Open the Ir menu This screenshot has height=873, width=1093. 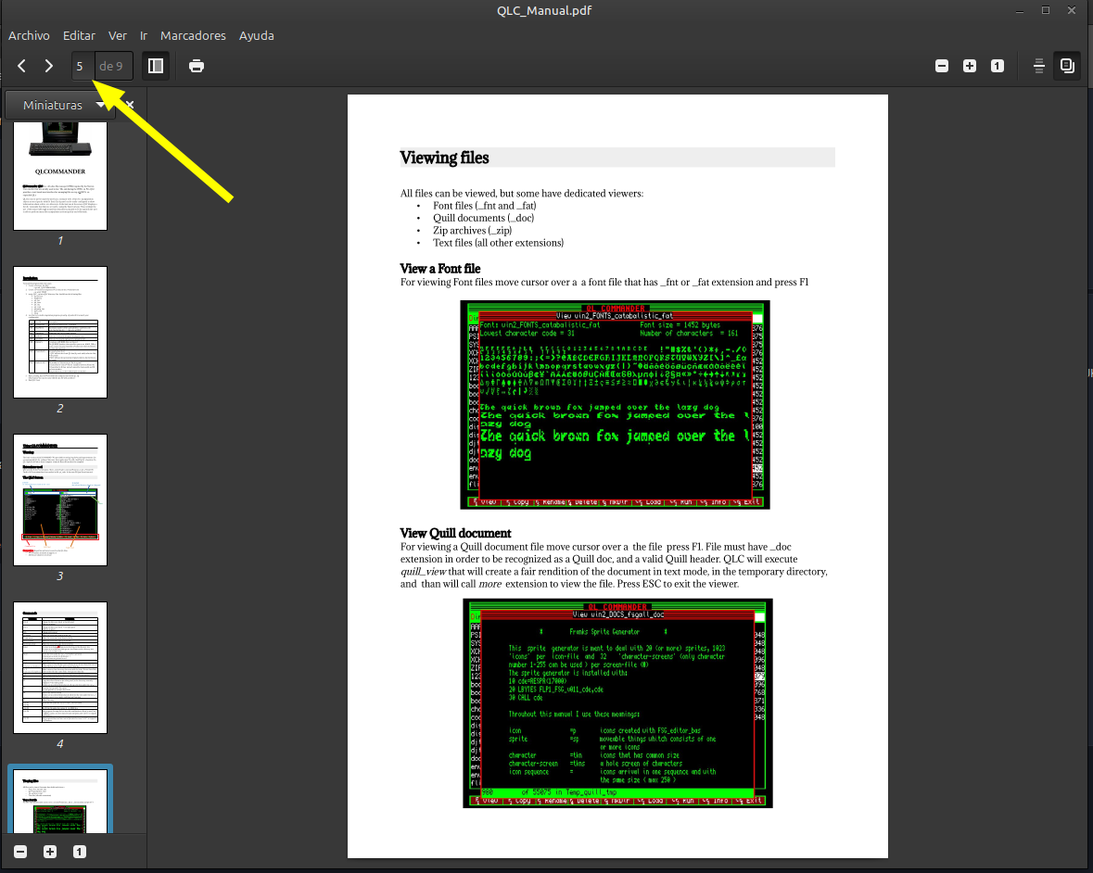(144, 35)
